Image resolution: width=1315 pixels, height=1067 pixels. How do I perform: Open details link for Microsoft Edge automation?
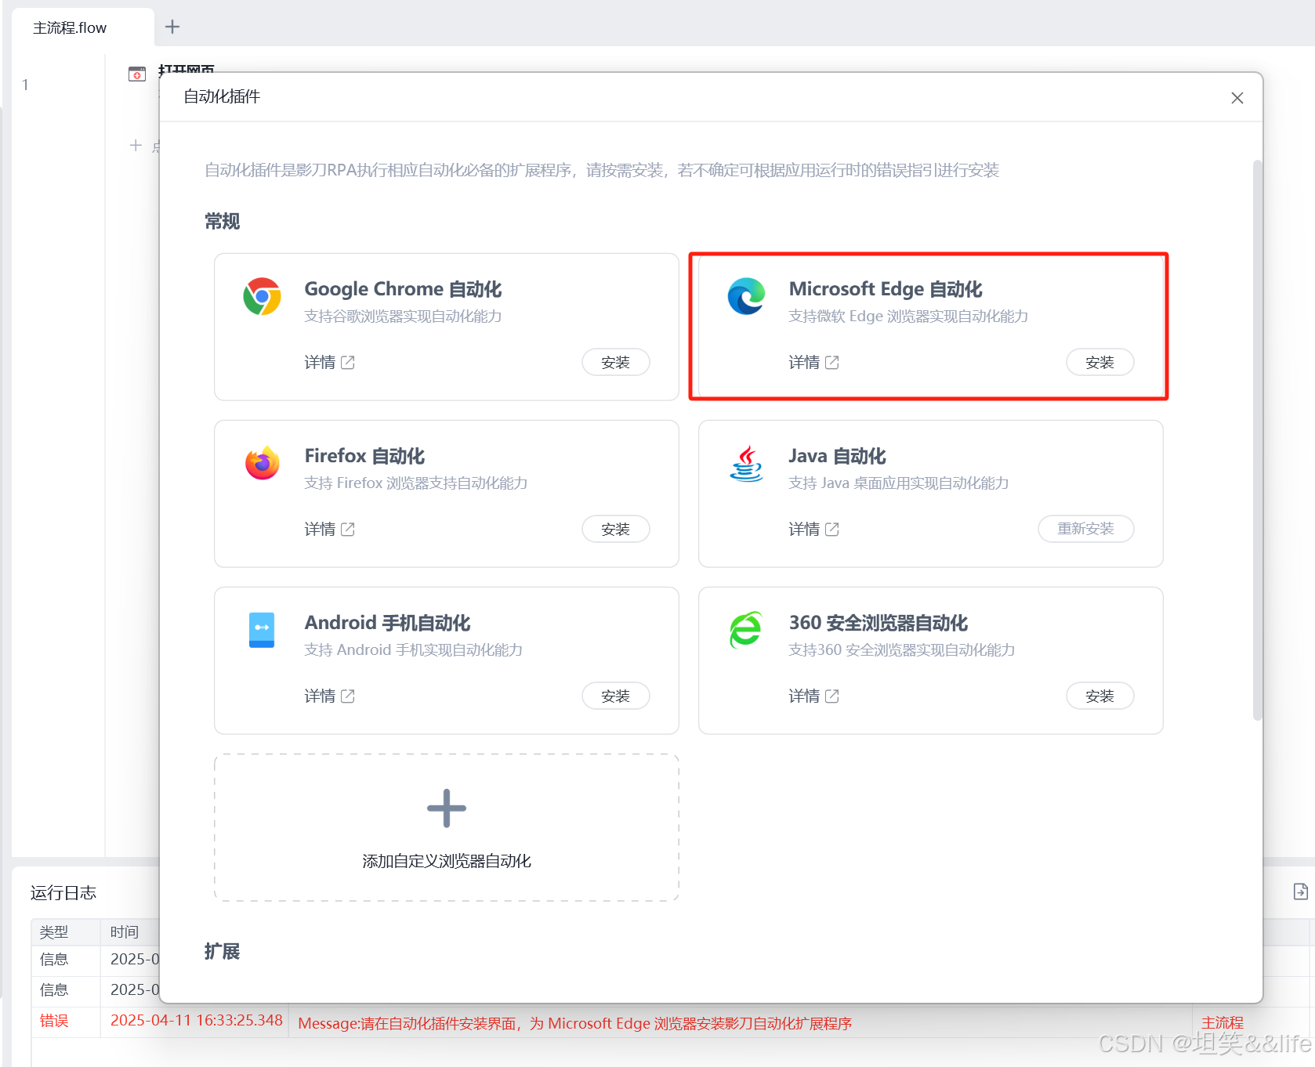[x=814, y=363]
